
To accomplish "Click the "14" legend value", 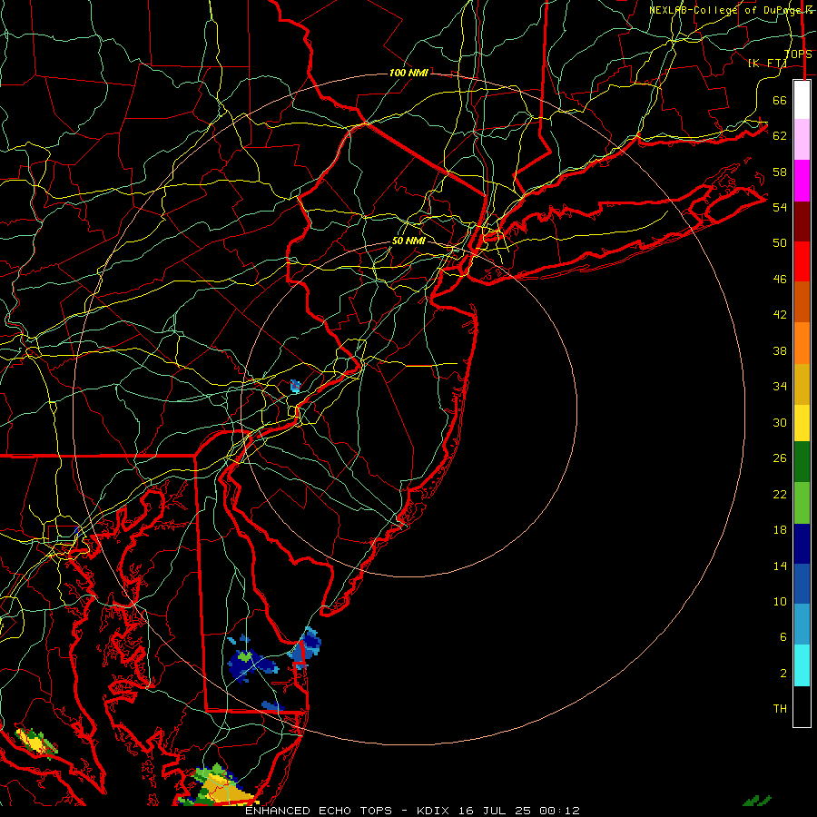I will click(780, 566).
